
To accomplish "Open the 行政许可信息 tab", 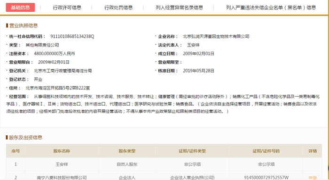I will tap(67, 8).
